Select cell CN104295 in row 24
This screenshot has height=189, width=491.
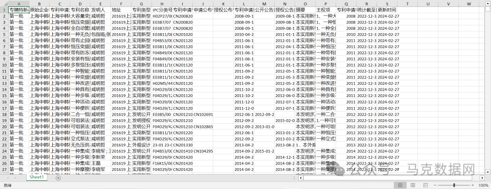coord(203,151)
